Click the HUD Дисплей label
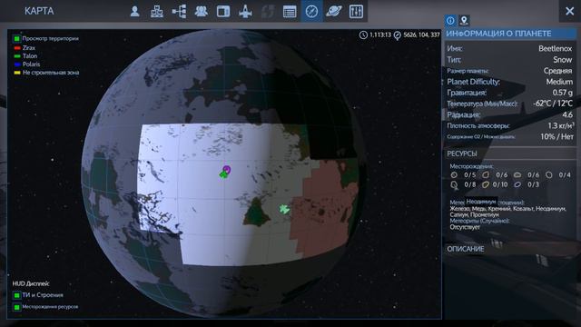 31,283
